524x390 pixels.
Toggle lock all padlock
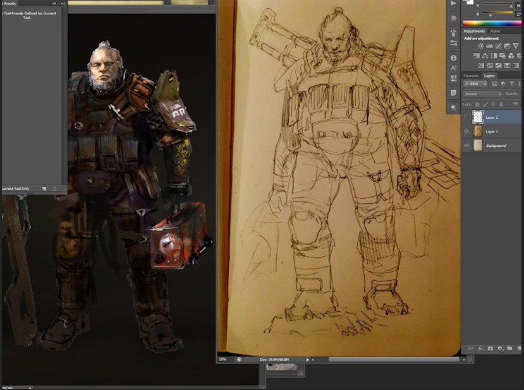tap(501, 104)
